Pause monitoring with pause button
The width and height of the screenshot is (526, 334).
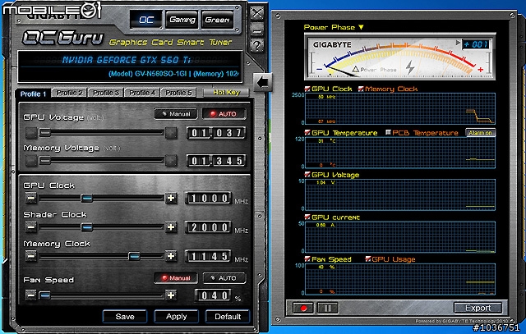[327, 308]
